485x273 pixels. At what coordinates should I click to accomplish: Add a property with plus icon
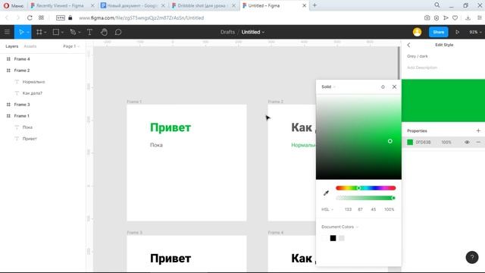point(478,130)
